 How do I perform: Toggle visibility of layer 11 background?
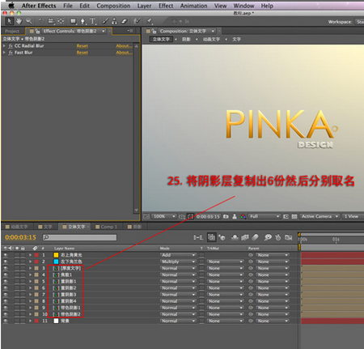(x=6, y=321)
